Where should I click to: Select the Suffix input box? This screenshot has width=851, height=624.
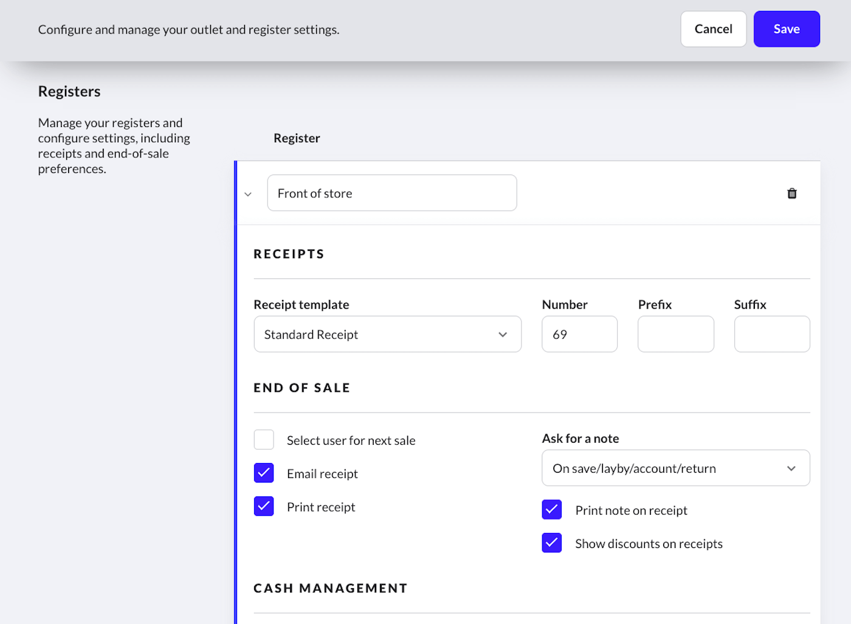(771, 334)
